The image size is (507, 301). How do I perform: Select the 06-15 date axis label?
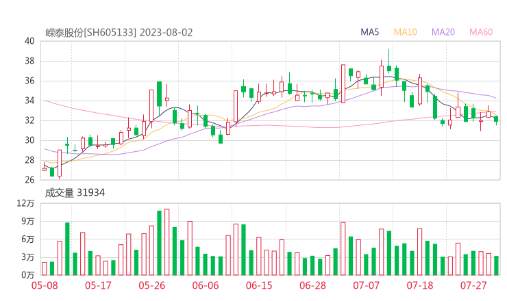pyautogui.click(x=259, y=285)
